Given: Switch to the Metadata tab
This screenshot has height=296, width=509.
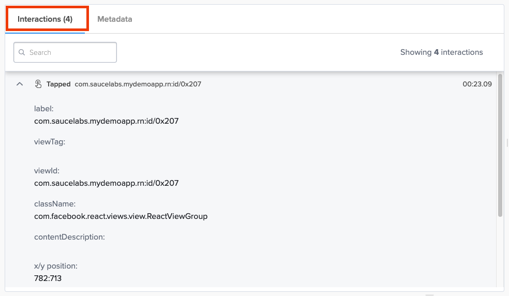Looking at the screenshot, I should (114, 19).
